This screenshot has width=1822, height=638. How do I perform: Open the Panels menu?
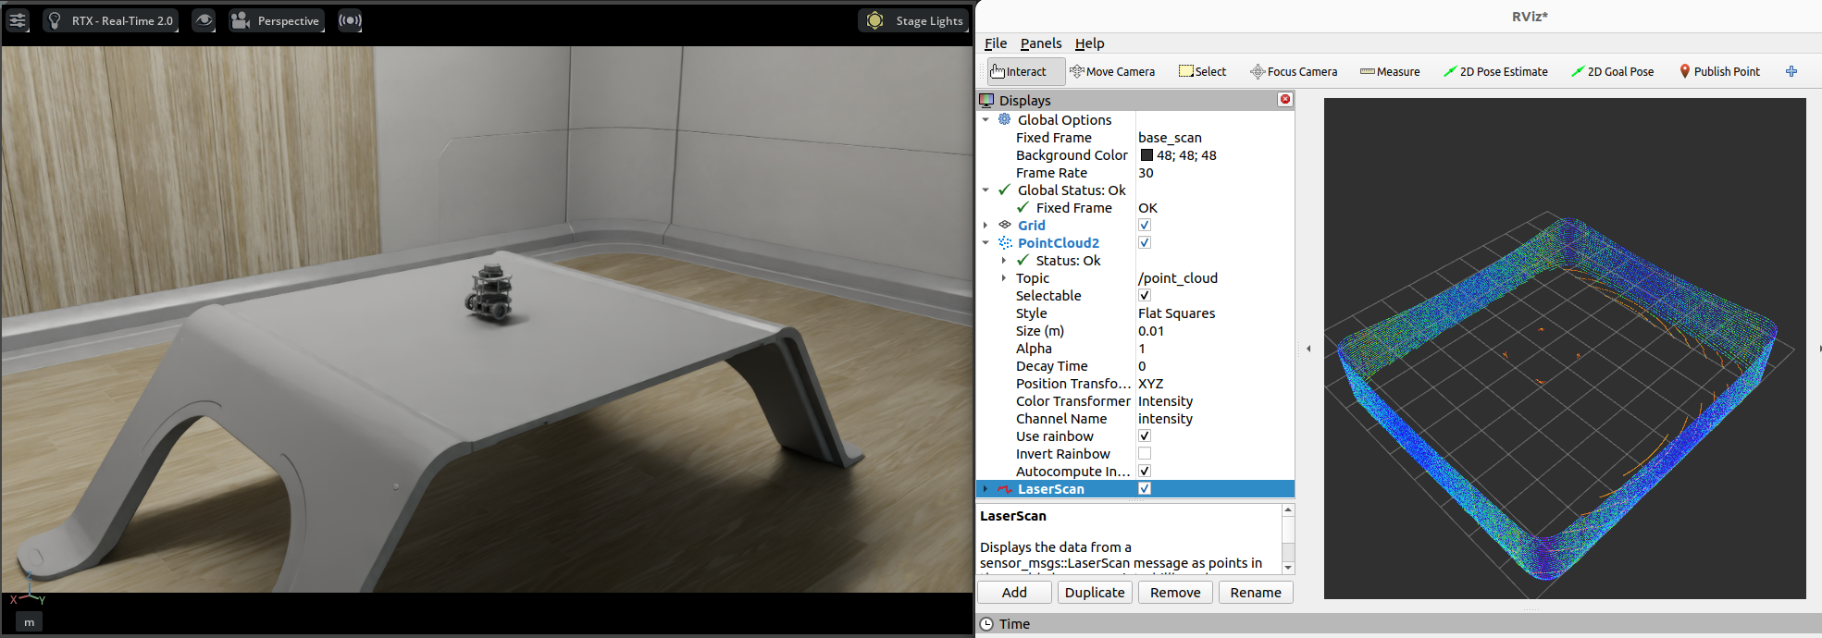point(1040,43)
